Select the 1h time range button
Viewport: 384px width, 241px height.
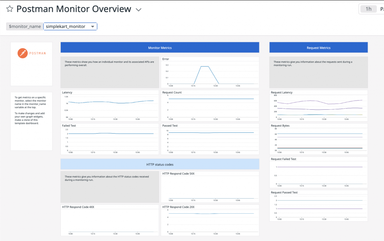click(x=368, y=9)
